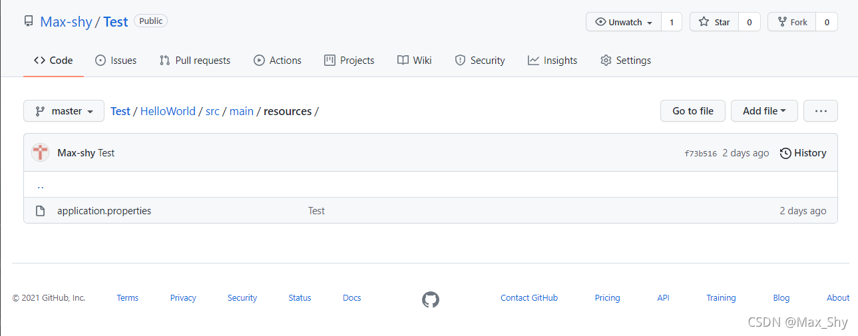Open the Issues tab
This screenshot has height=336, width=858.
coord(116,61)
